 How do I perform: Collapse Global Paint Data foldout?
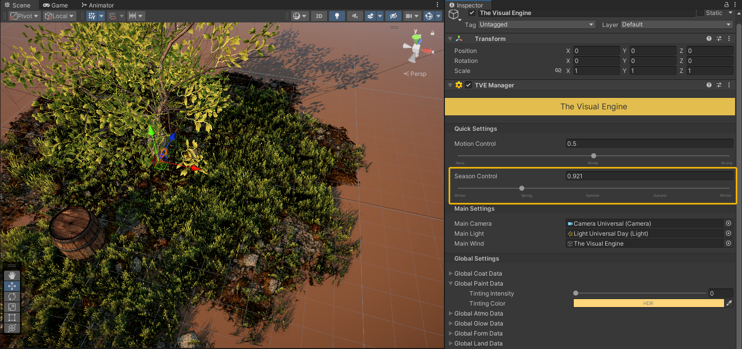[451, 284]
